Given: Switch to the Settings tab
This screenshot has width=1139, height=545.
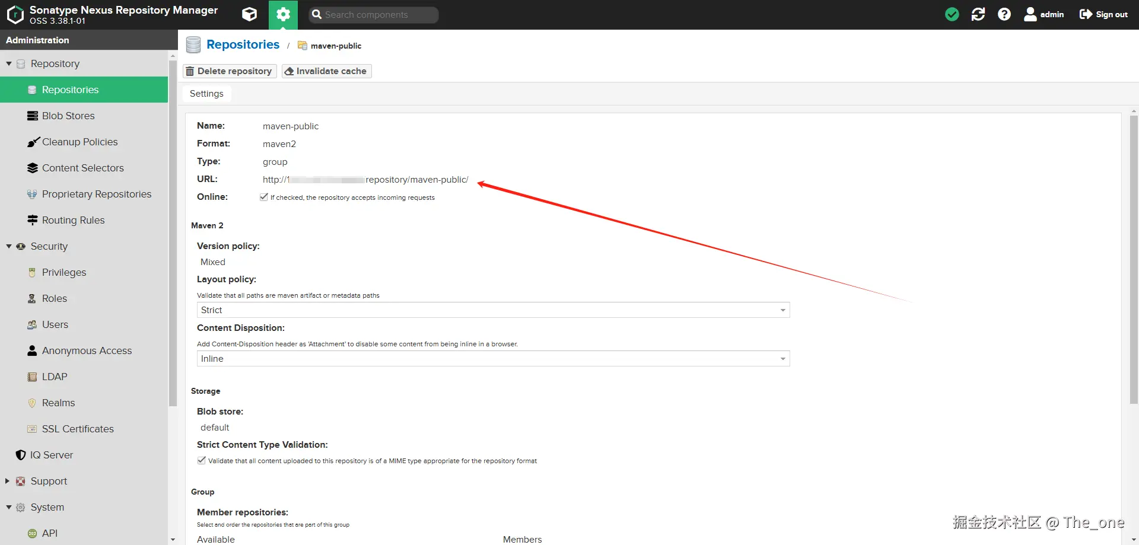Looking at the screenshot, I should (x=206, y=94).
